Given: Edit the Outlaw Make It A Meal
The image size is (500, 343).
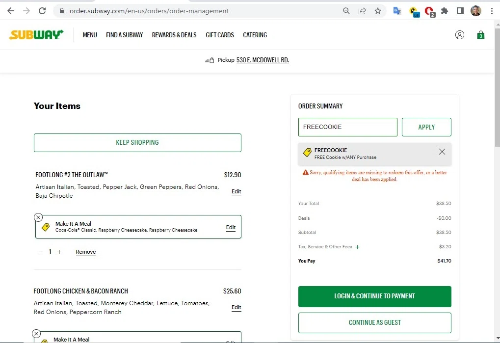Looking at the screenshot, I should (231, 227).
